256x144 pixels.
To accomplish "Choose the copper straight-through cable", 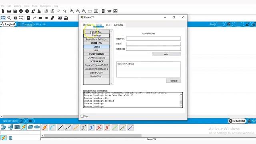I will [x=60, y=128].
